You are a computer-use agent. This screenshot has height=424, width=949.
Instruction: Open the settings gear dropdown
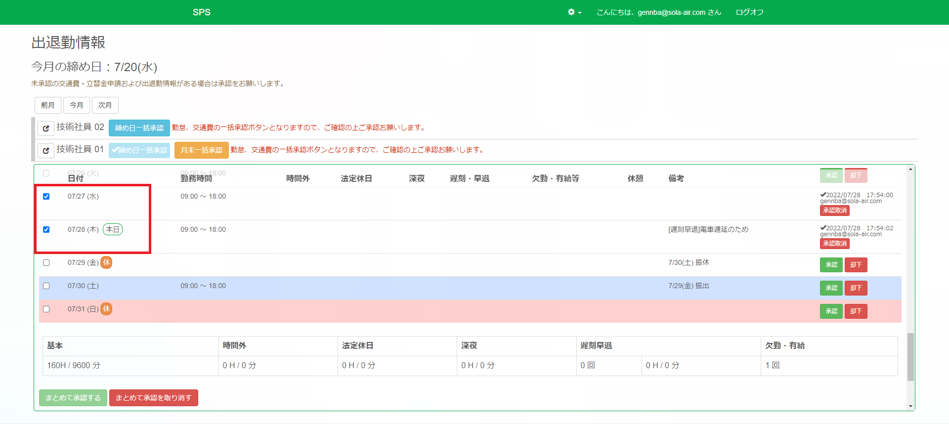pyautogui.click(x=574, y=12)
